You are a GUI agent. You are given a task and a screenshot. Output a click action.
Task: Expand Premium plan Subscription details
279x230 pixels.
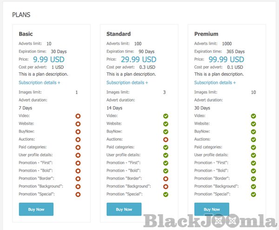coord(215,83)
